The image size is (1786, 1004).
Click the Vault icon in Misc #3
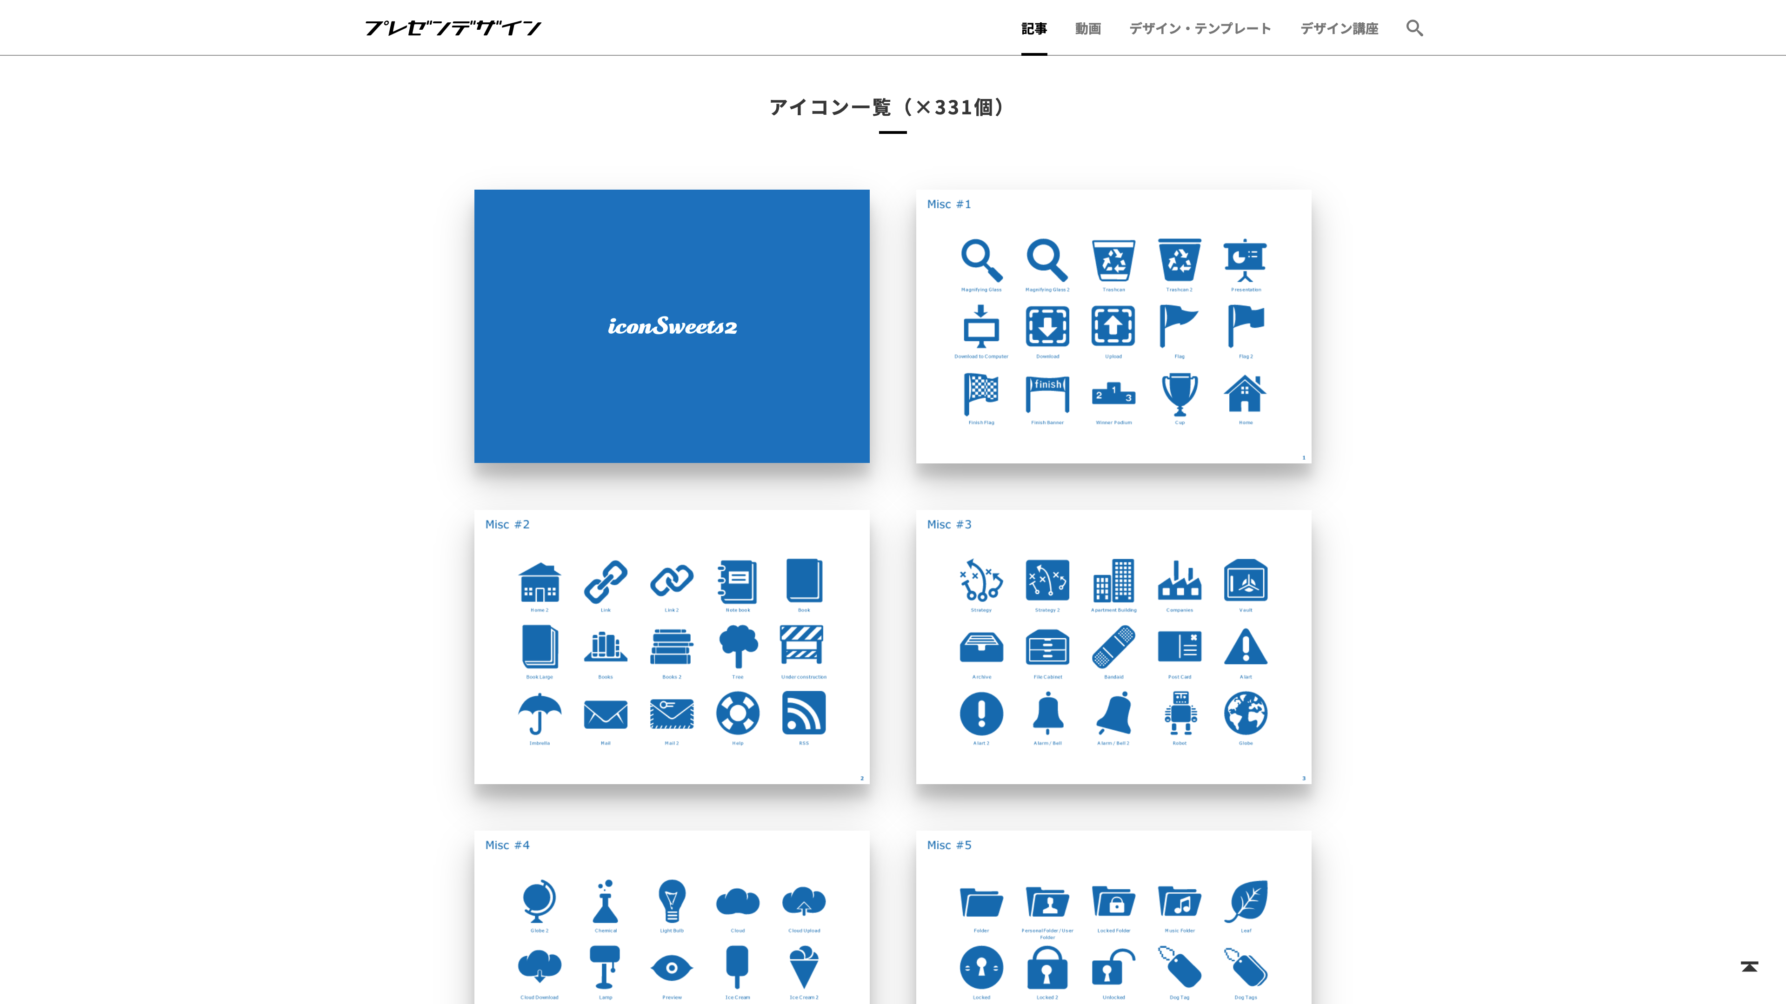1245,580
